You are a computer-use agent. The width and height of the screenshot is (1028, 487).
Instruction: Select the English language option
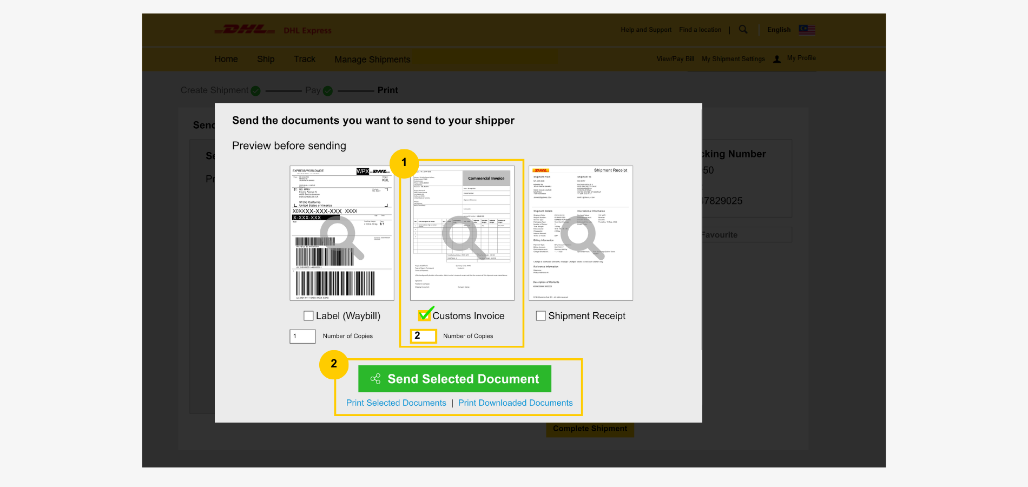pyautogui.click(x=779, y=30)
